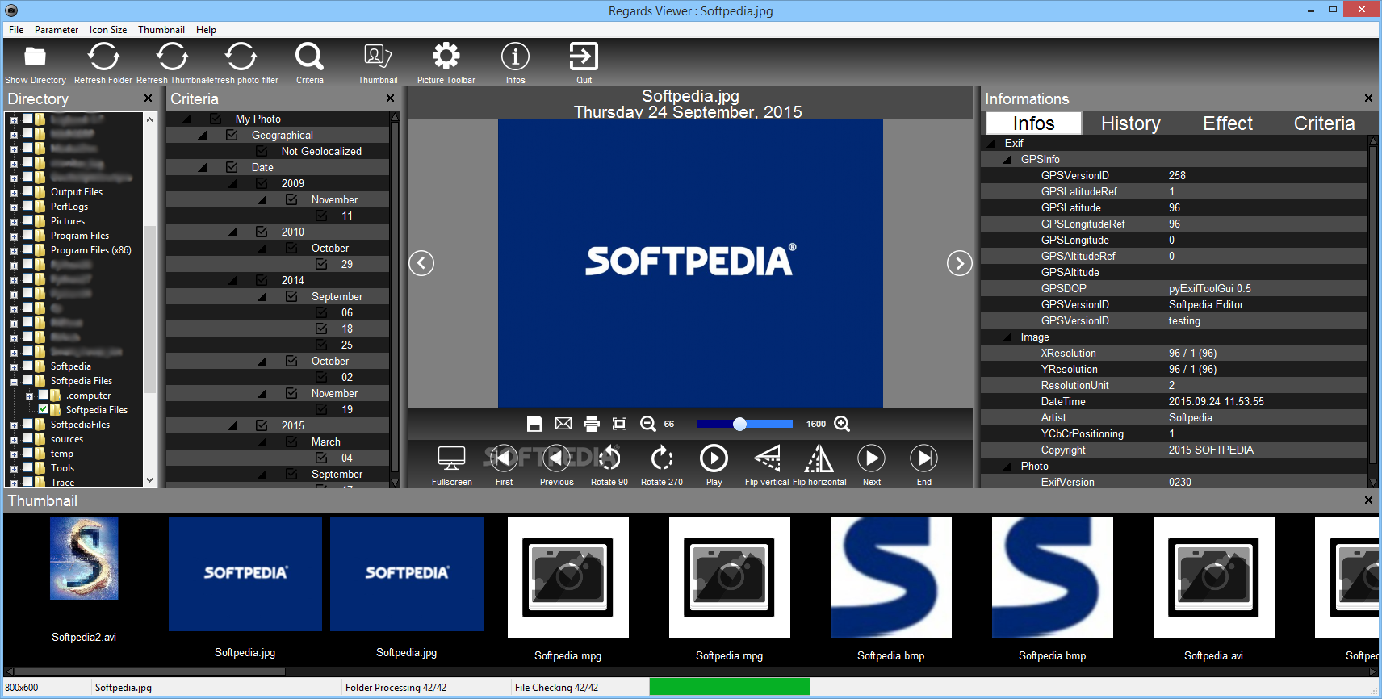Image resolution: width=1382 pixels, height=699 pixels.
Task: Close the Thumbnail panel
Action: coord(1368,500)
